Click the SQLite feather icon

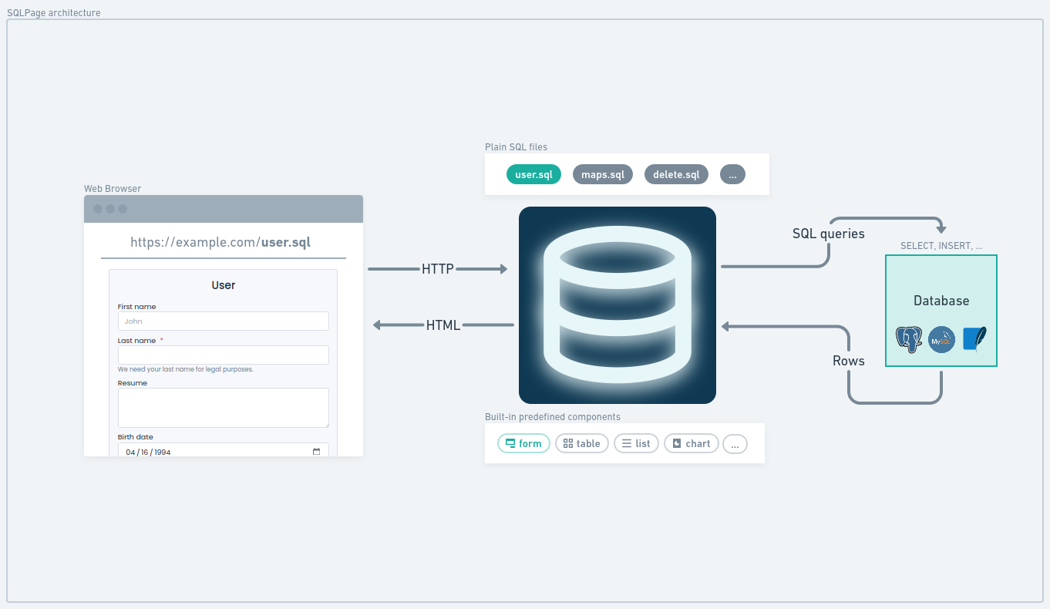click(x=974, y=340)
